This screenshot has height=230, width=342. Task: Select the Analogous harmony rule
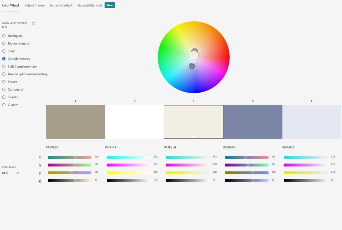click(x=4, y=36)
